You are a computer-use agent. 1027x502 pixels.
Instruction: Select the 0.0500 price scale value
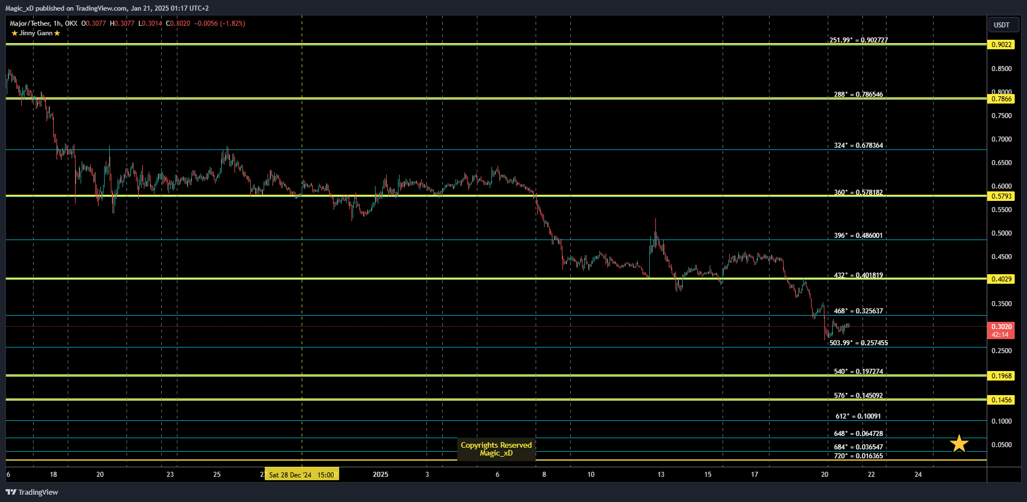click(x=1002, y=445)
